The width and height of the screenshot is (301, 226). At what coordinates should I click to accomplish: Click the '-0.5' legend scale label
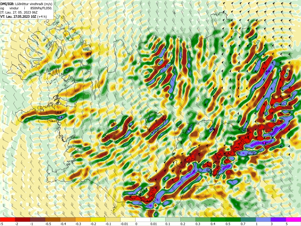pos(48,224)
